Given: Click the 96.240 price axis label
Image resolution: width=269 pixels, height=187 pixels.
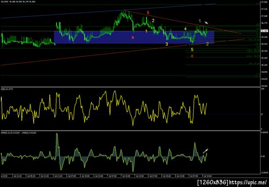Looking at the screenshot, I should pos(265,37).
